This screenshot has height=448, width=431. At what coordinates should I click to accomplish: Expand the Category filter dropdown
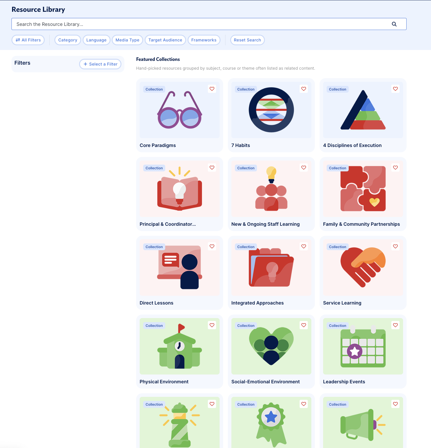click(68, 40)
